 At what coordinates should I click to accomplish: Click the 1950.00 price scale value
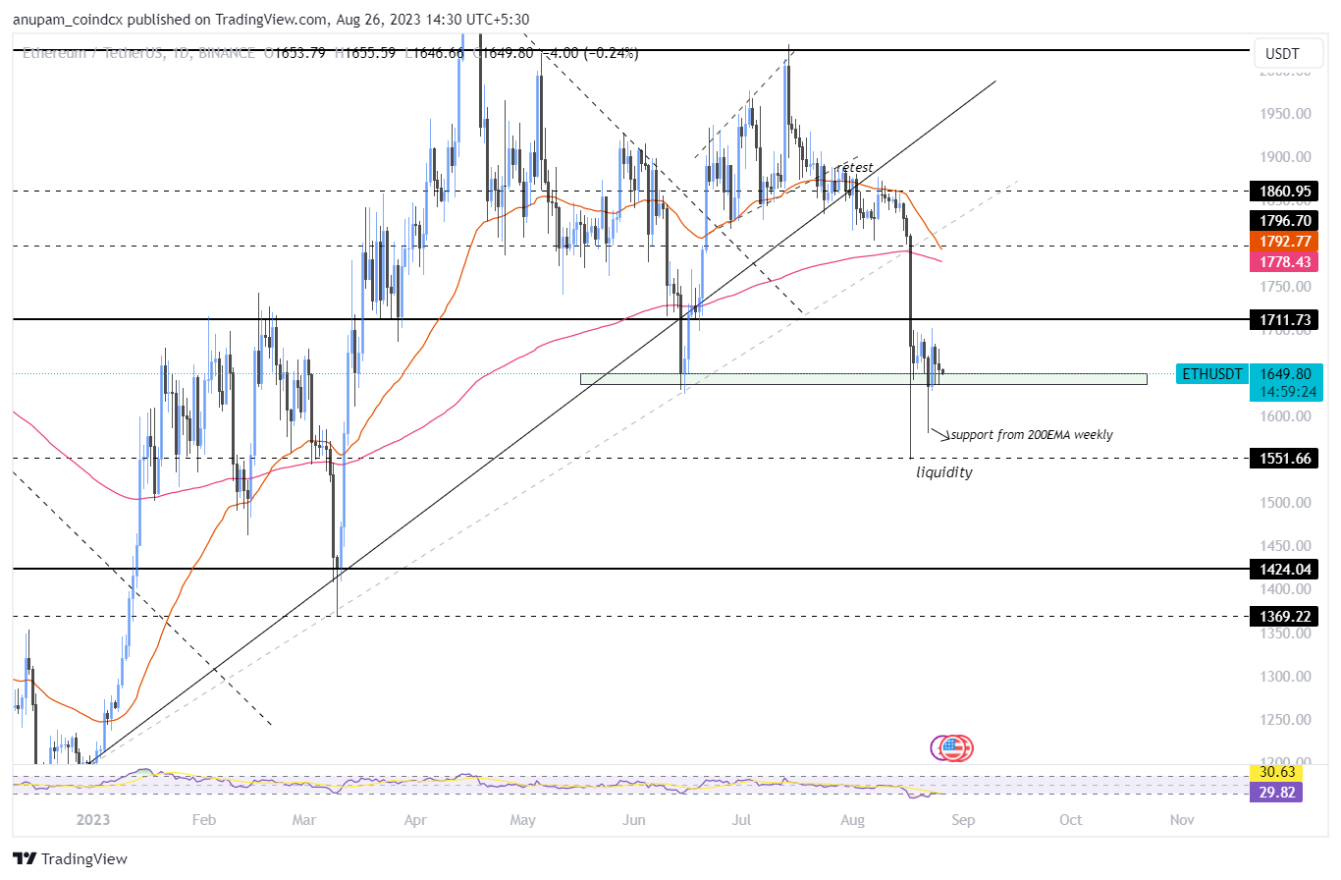[x=1285, y=114]
